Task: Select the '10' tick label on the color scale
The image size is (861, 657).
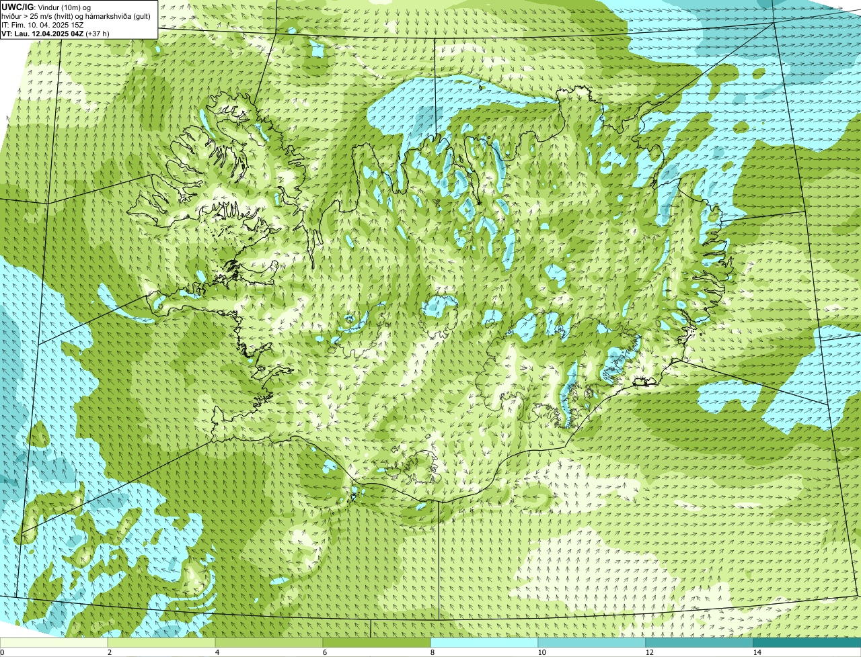Action: [x=541, y=652]
